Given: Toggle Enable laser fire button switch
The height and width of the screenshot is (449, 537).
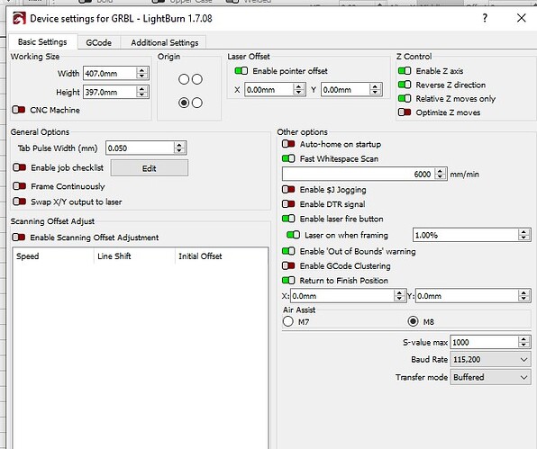Looking at the screenshot, I should tap(288, 219).
